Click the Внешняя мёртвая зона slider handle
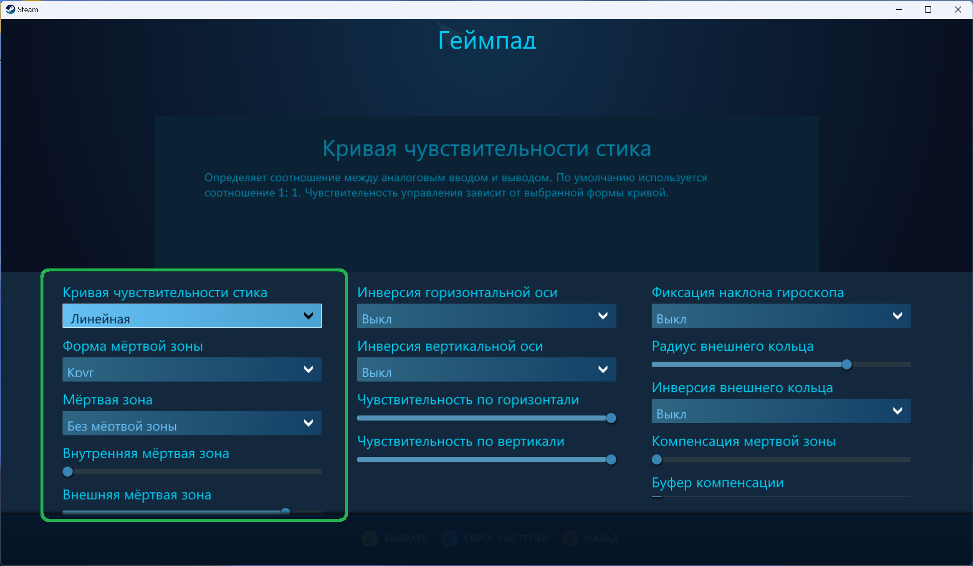This screenshot has height=566, width=973. (286, 512)
